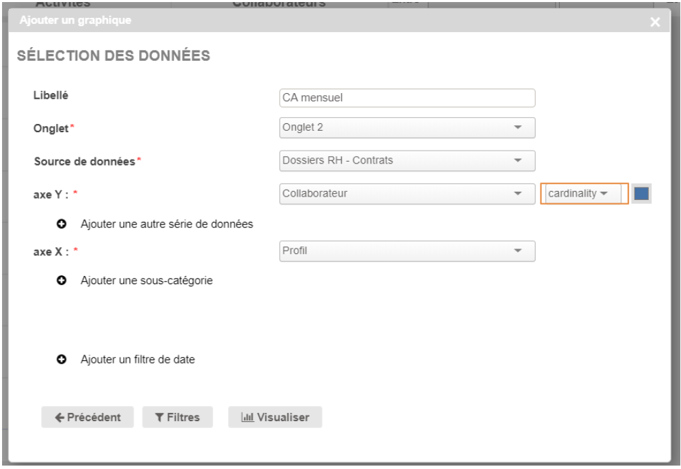This screenshot has width=681, height=469.
Task: Close the Ajouter un graphique dialog
Action: pyautogui.click(x=655, y=23)
